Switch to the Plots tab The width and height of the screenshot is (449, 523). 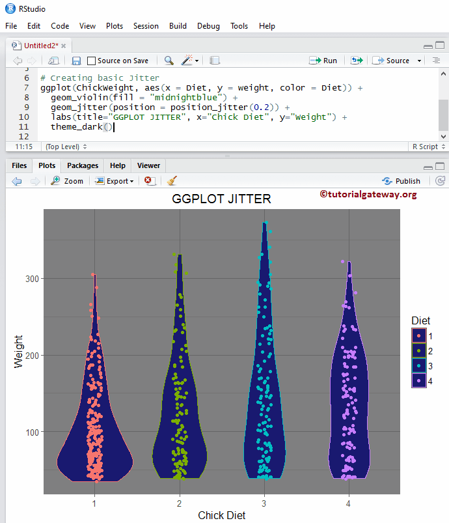pyautogui.click(x=47, y=166)
